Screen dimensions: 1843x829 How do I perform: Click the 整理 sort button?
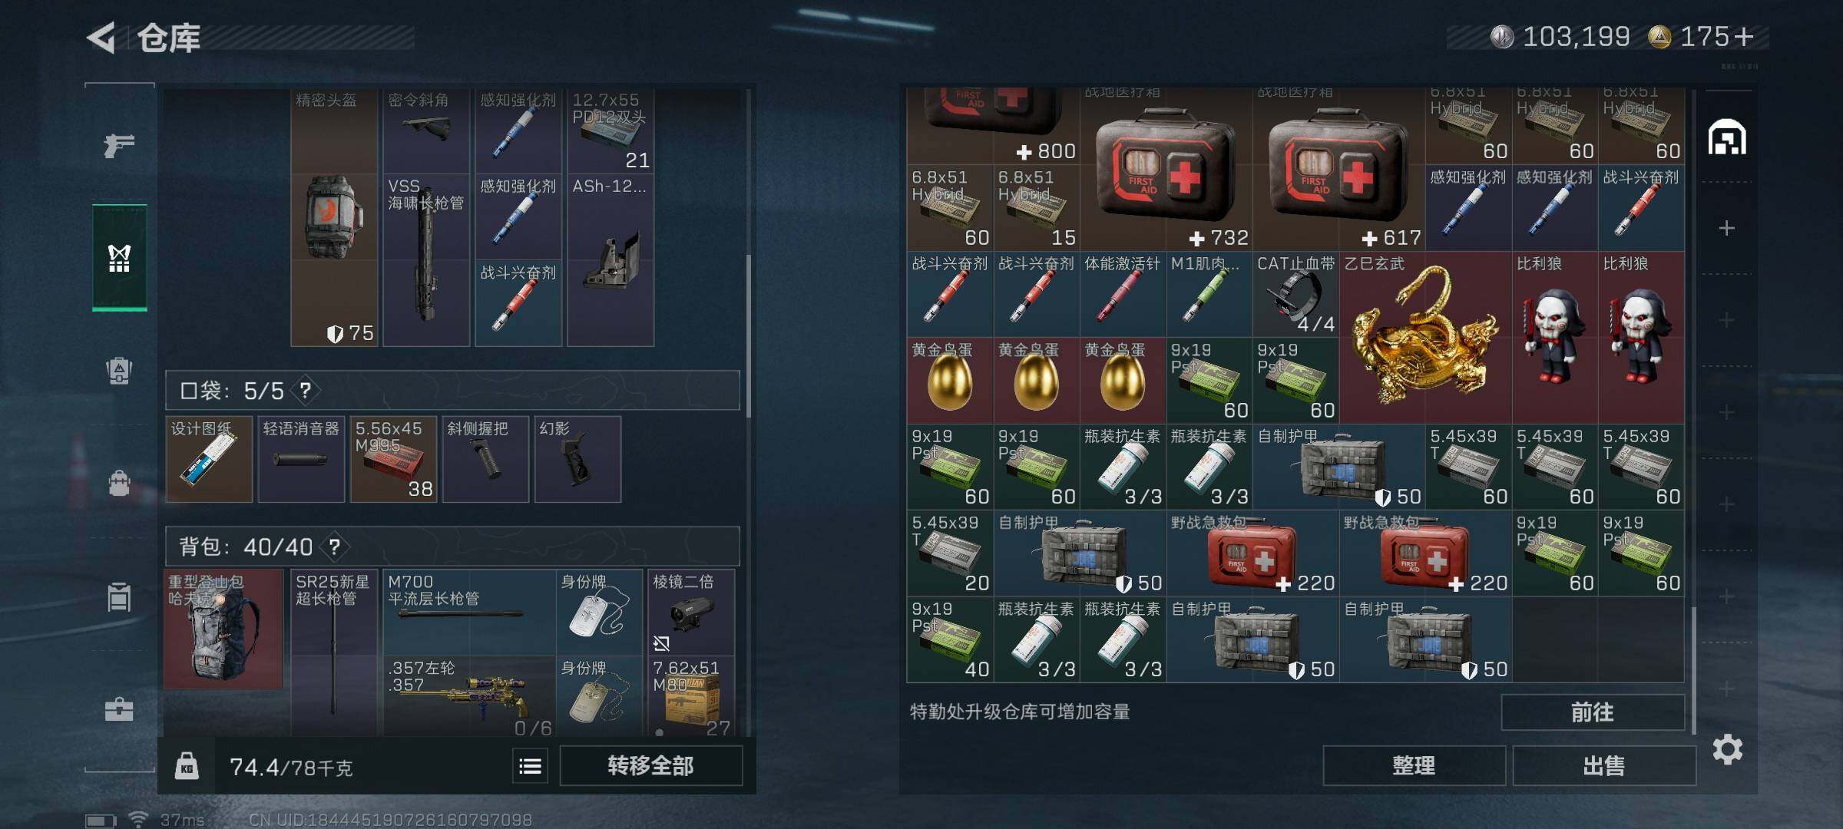[x=1414, y=765]
